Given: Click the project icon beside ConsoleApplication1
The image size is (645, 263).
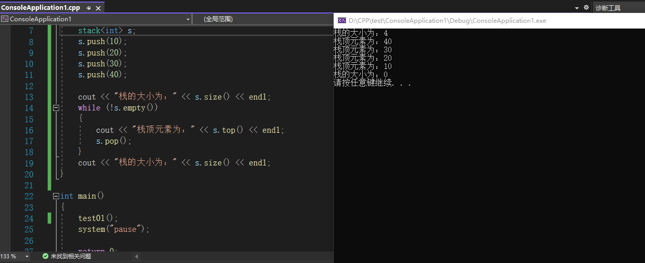Looking at the screenshot, I should tap(5, 19).
